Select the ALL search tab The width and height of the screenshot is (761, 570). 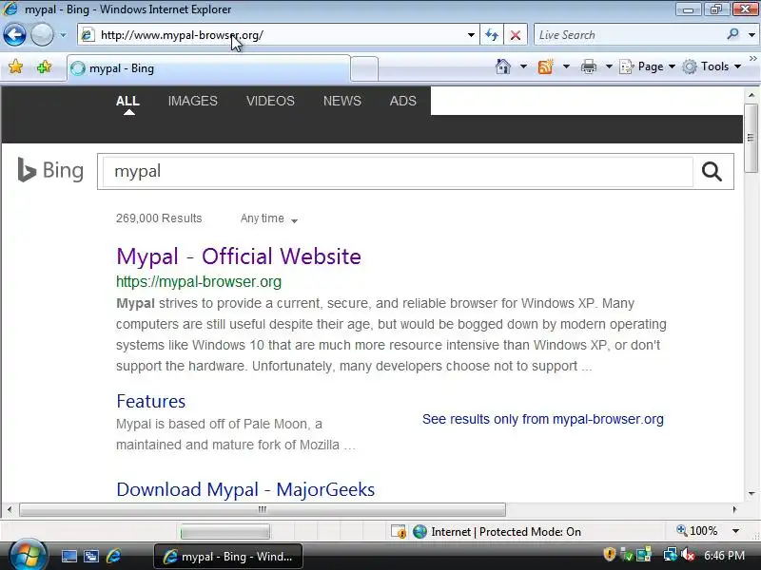pyautogui.click(x=127, y=101)
